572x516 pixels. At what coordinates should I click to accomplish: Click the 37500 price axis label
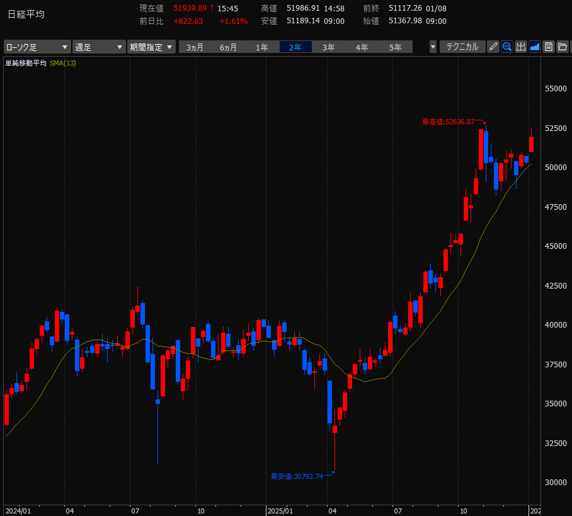[x=556, y=365]
